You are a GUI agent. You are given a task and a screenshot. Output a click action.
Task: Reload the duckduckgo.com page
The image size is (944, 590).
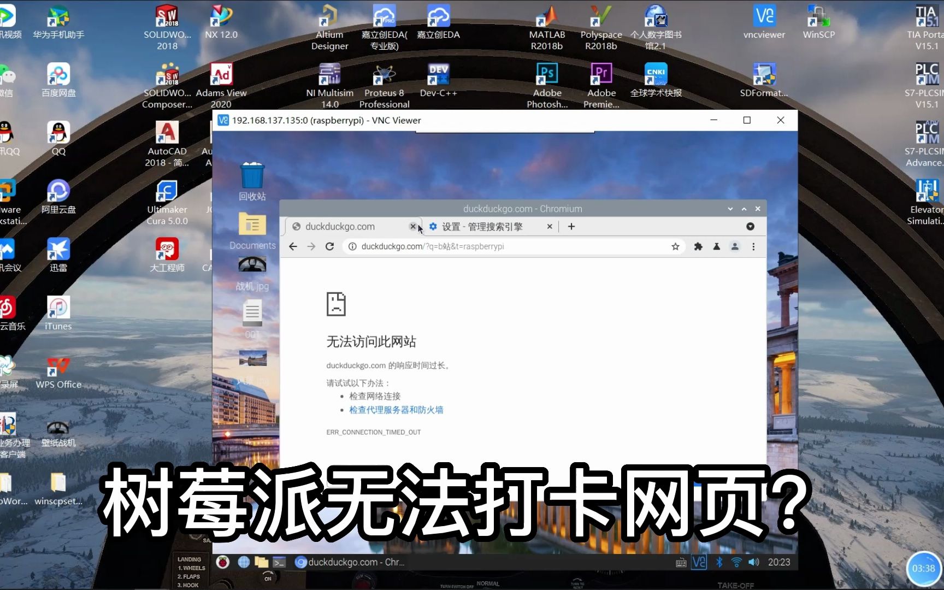point(329,246)
